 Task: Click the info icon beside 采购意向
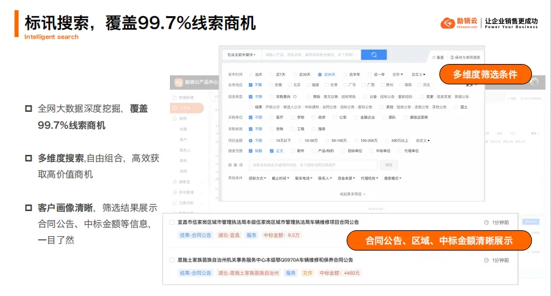point(295,96)
